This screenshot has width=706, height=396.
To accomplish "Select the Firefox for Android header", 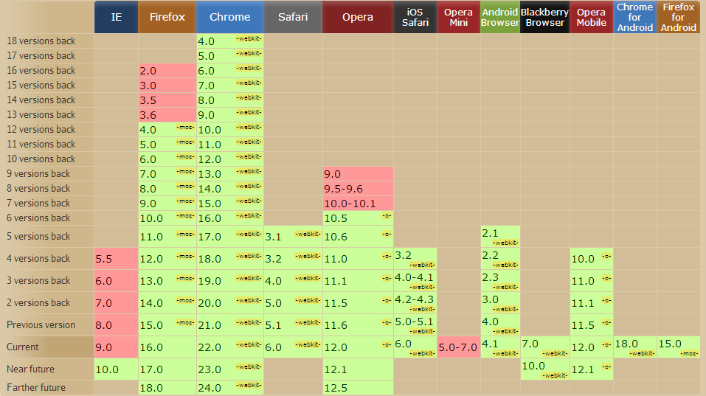I will click(x=678, y=17).
